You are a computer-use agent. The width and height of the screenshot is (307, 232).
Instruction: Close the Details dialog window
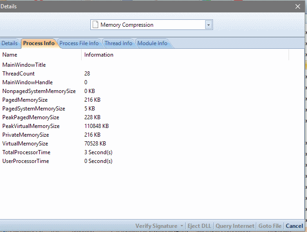tap(297, 6)
